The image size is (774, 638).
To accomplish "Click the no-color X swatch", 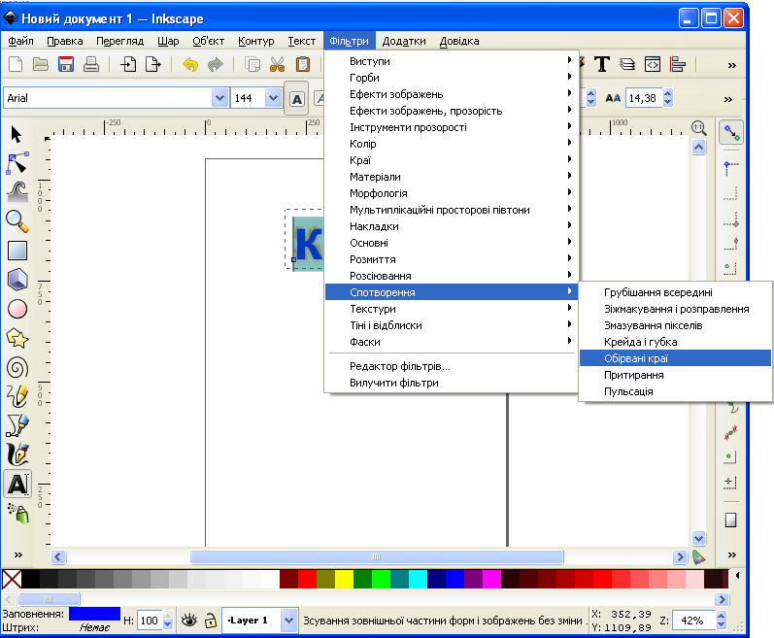I will [x=12, y=580].
